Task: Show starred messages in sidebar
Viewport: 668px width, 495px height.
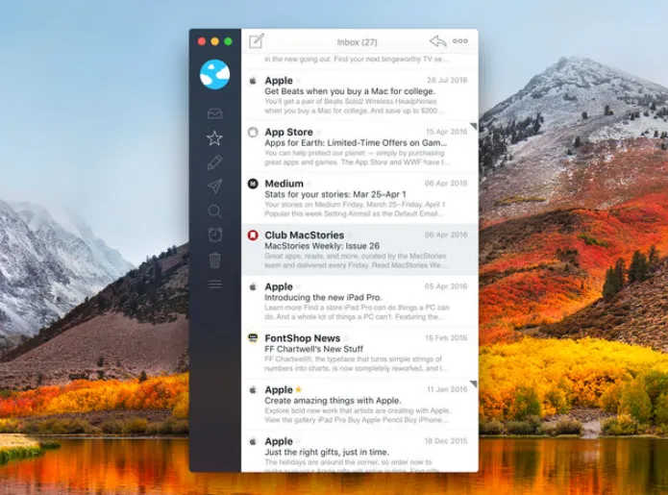Action: tap(214, 138)
